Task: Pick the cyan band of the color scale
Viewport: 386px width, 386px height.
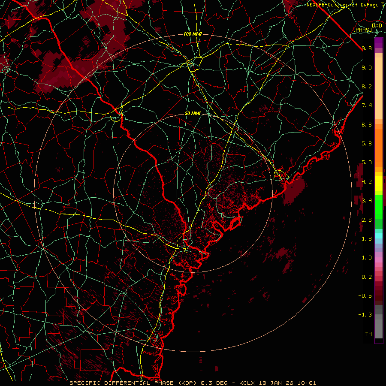Action: click(379, 235)
